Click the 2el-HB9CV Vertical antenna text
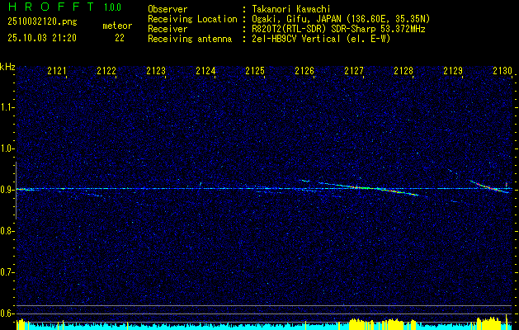The image size is (519, 330). (321, 39)
